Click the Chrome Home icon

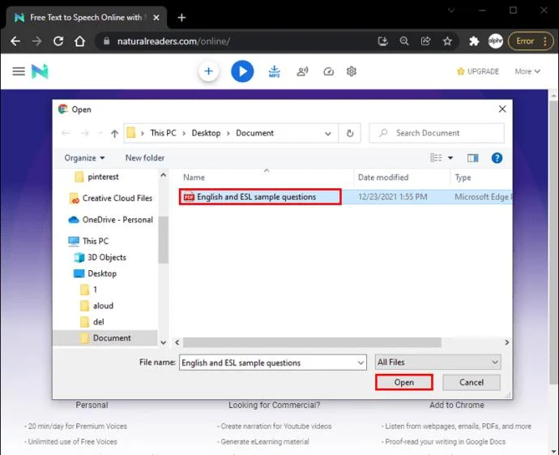click(x=80, y=41)
